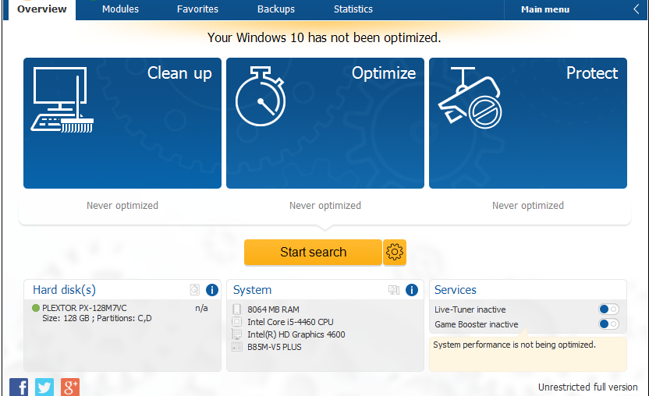Switch to the Modules tab
Viewport: 649px width, 396px height.
[120, 9]
